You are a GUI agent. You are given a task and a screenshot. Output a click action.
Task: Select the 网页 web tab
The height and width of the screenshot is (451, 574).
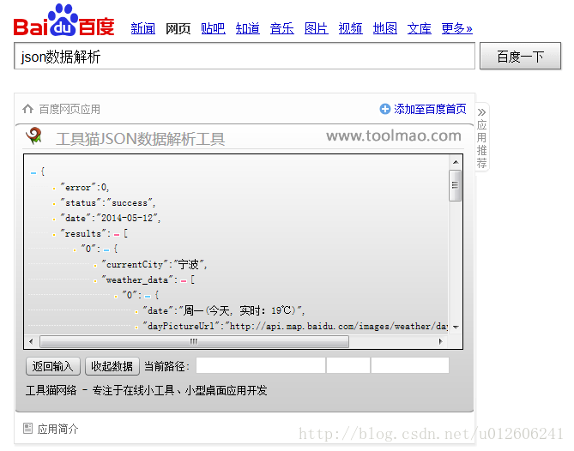pos(178,28)
